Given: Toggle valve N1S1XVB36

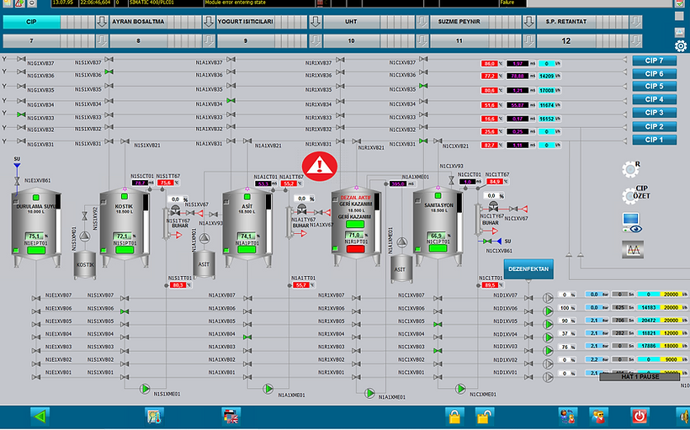Looking at the screenshot, I should click(x=109, y=72).
